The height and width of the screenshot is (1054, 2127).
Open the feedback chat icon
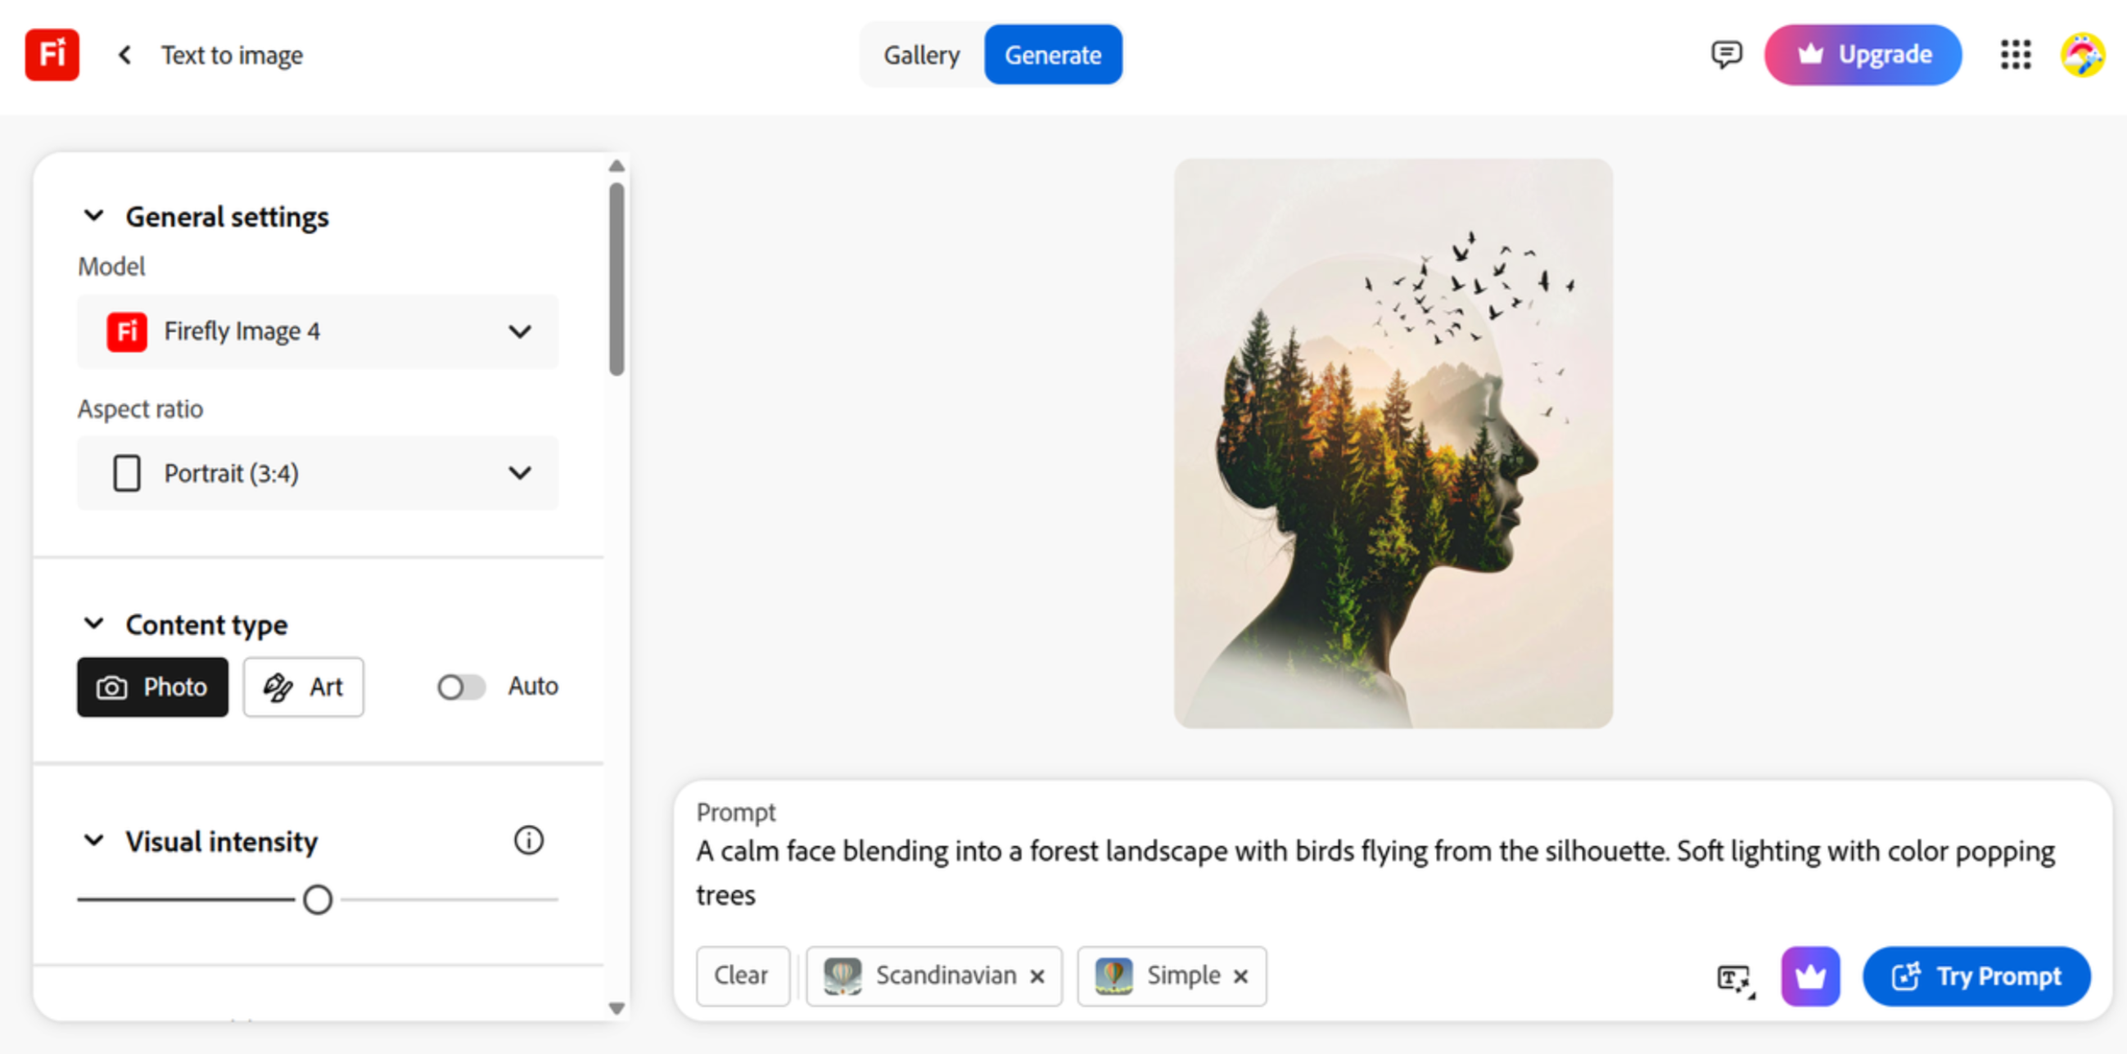pyautogui.click(x=1727, y=55)
